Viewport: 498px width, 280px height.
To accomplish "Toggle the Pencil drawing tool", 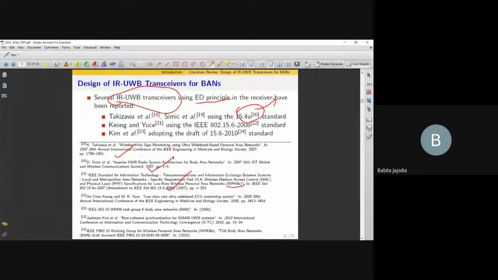I will tap(211, 64).
